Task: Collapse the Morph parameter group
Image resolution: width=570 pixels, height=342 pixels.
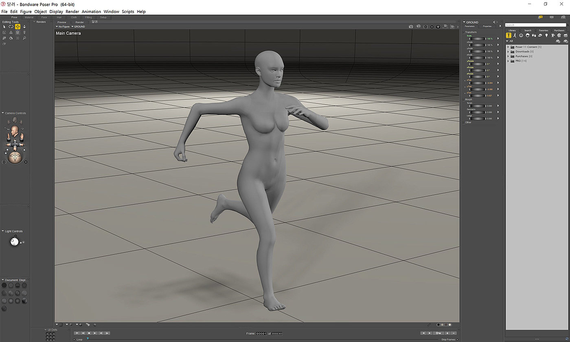Action: click(464, 99)
